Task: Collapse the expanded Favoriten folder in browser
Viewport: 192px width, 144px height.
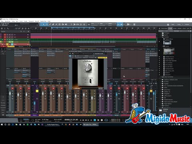Action: [x=161, y=37]
